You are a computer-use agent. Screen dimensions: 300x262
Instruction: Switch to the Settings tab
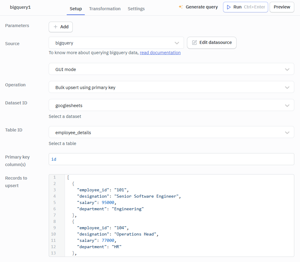pos(136,9)
